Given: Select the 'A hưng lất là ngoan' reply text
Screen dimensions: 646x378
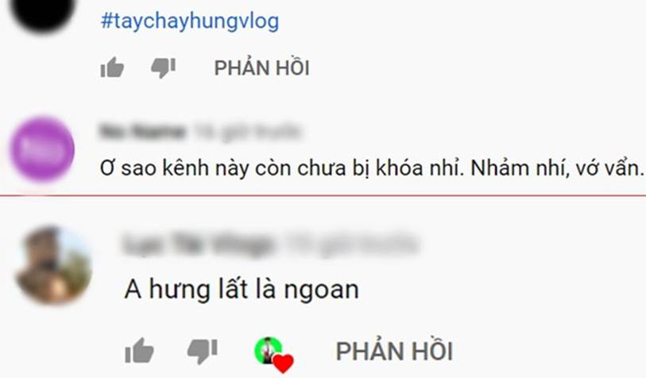Looking at the screenshot, I should click(x=242, y=289).
